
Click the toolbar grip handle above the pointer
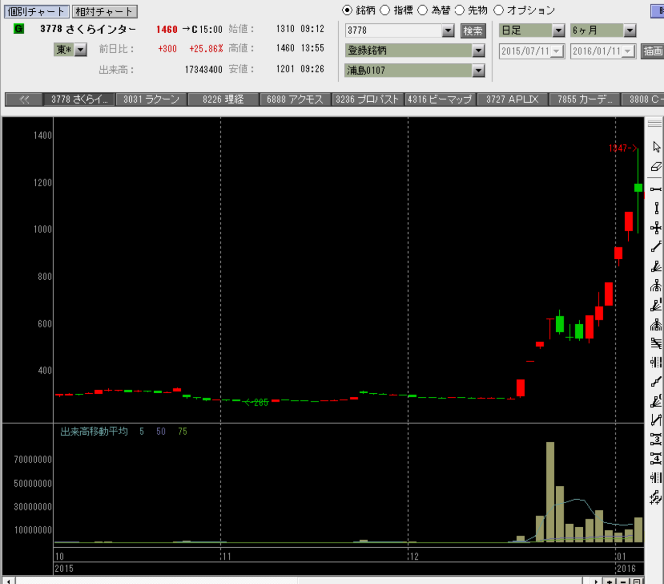pyautogui.click(x=655, y=124)
